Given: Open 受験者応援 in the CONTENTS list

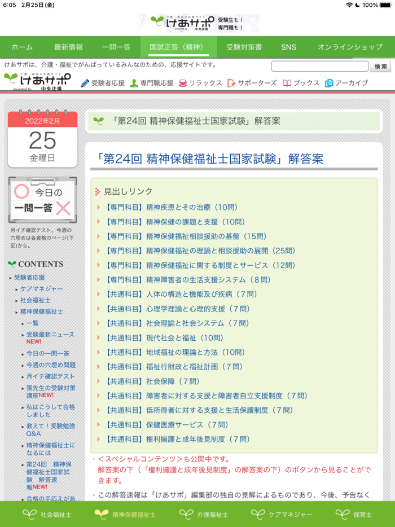Looking at the screenshot, I should tap(29, 277).
